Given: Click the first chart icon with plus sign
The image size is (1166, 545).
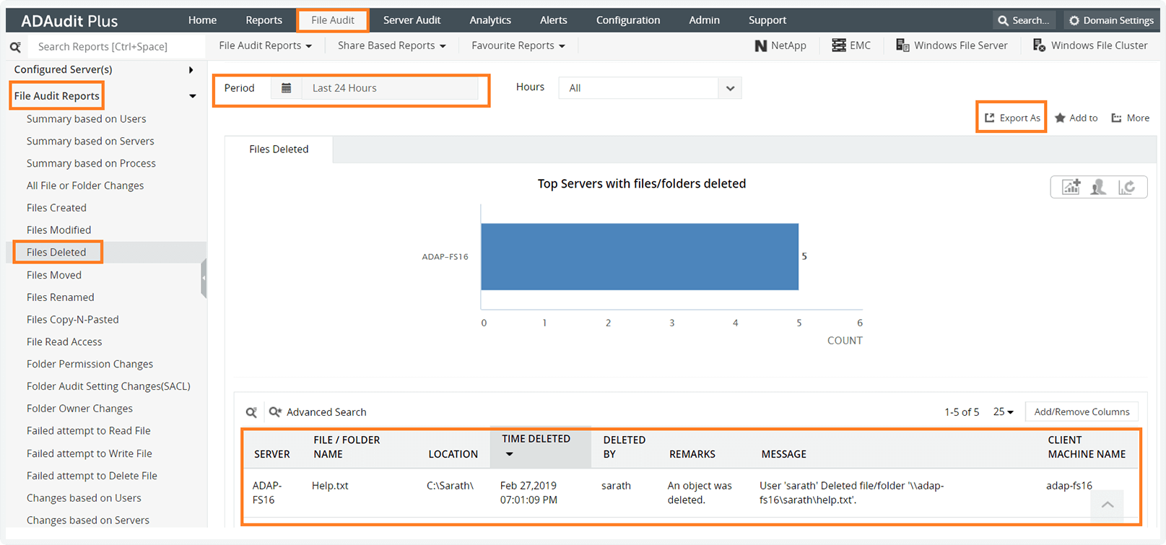Looking at the screenshot, I should (1071, 187).
